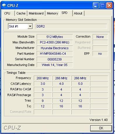Click the RAS# Precharge label
Image resolution: width=115 pixels, height=134 pixels.
(19, 95)
